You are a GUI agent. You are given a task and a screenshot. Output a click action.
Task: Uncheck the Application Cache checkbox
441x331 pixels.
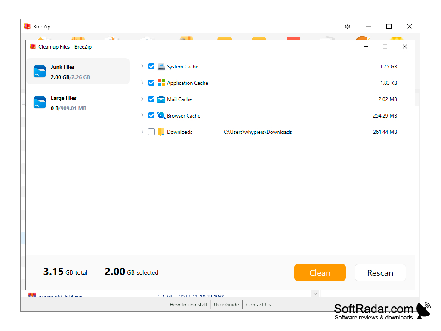[x=151, y=83]
